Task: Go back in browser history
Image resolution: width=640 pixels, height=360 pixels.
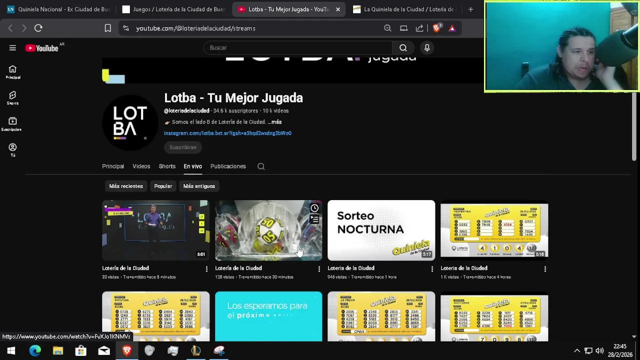Action: click(x=10, y=28)
